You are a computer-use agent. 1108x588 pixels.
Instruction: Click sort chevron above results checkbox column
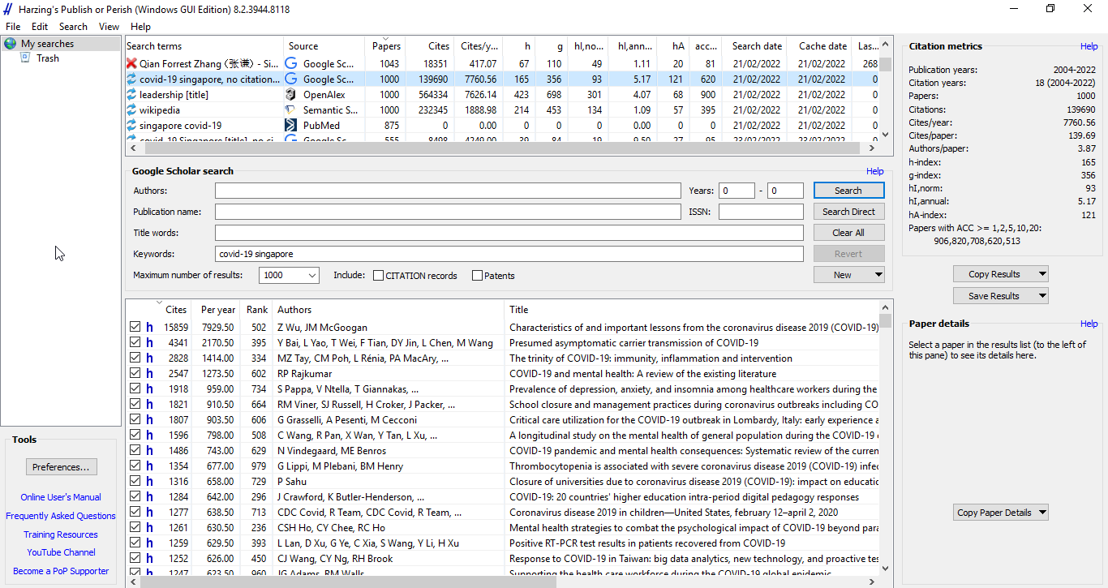point(159,303)
